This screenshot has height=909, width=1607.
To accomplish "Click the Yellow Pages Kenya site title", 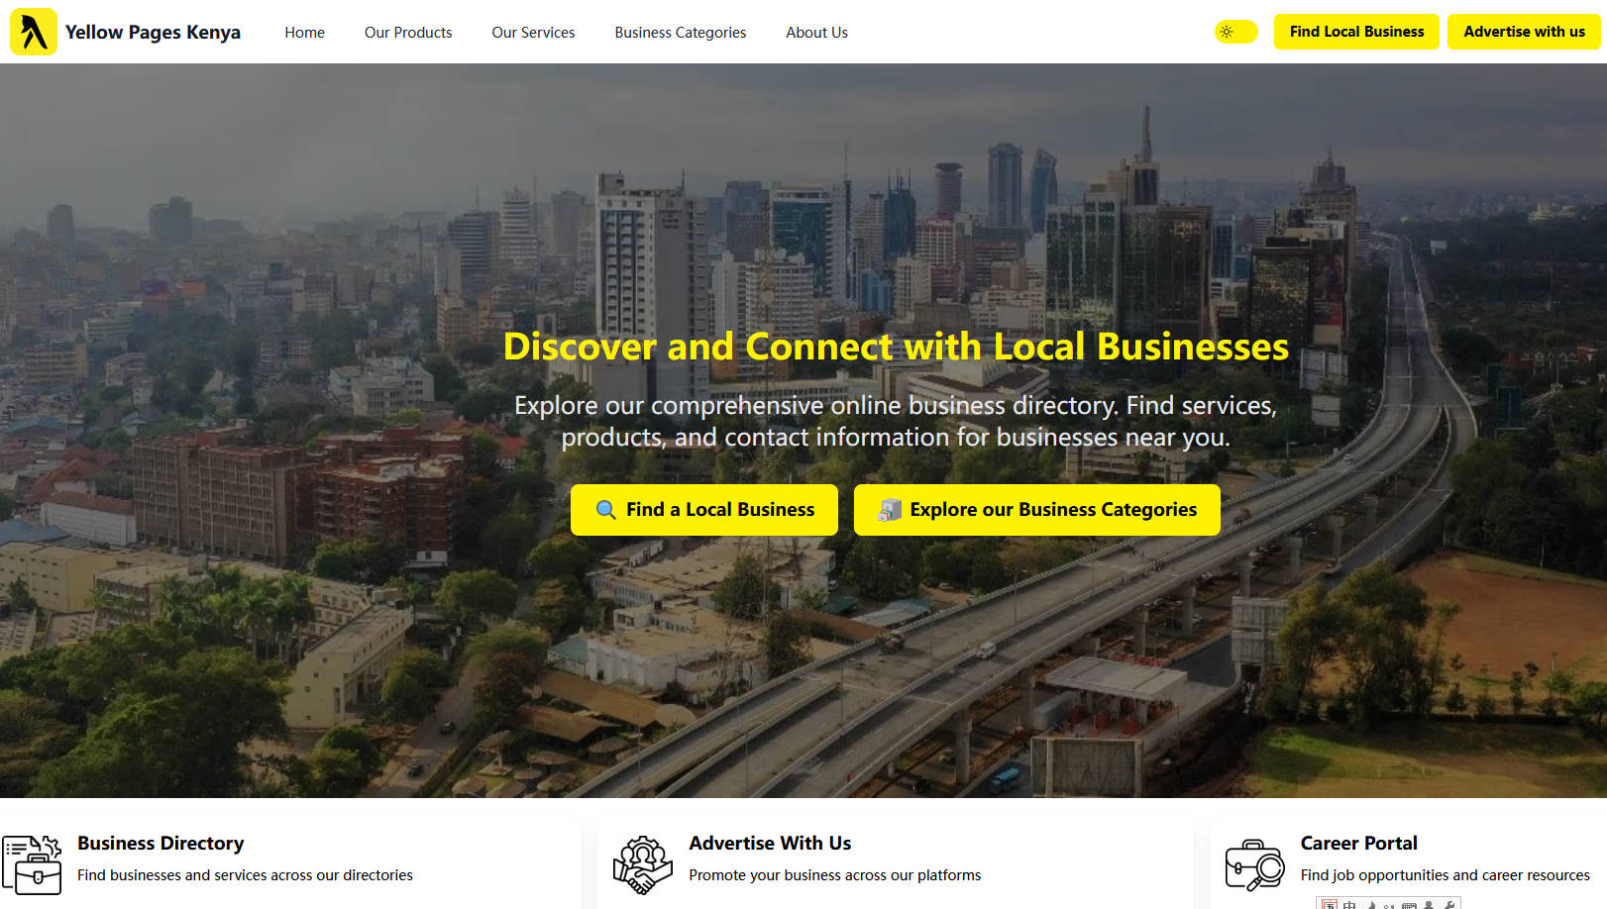I will tap(153, 32).
